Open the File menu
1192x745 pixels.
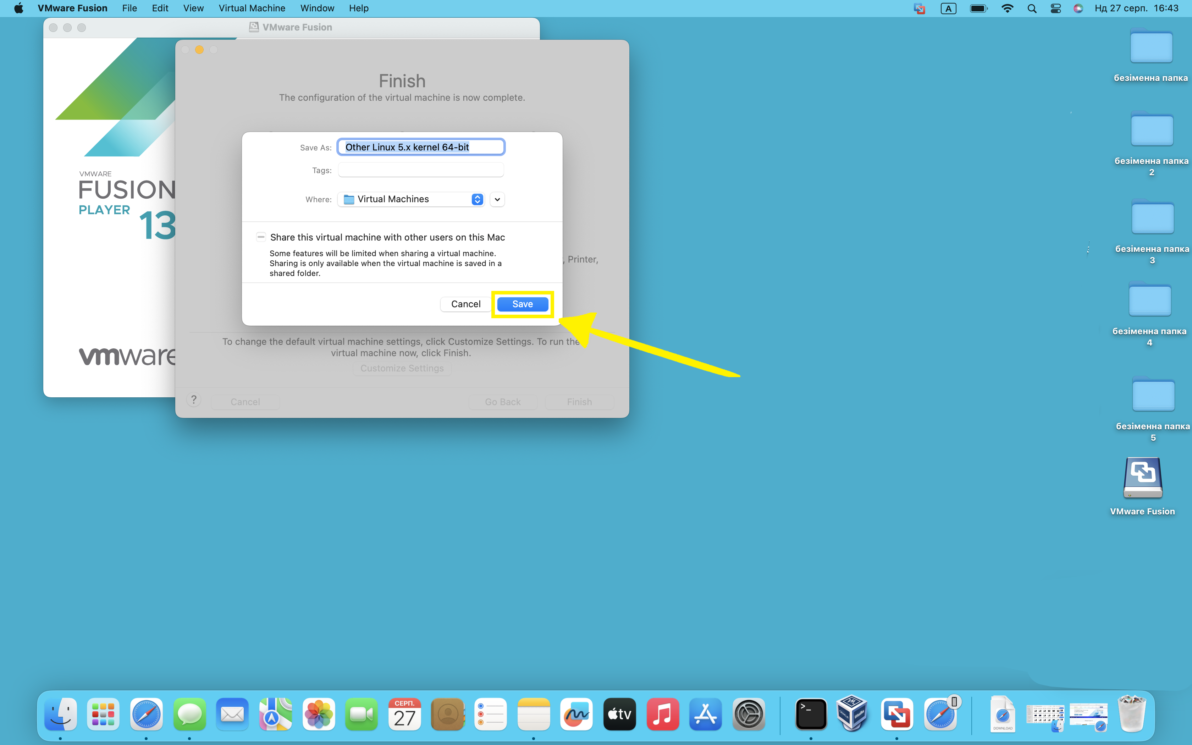tap(129, 9)
